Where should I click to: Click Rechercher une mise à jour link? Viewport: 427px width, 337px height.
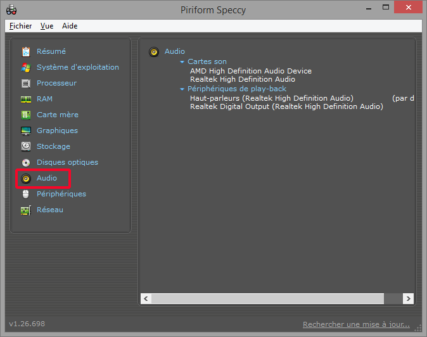(x=356, y=324)
